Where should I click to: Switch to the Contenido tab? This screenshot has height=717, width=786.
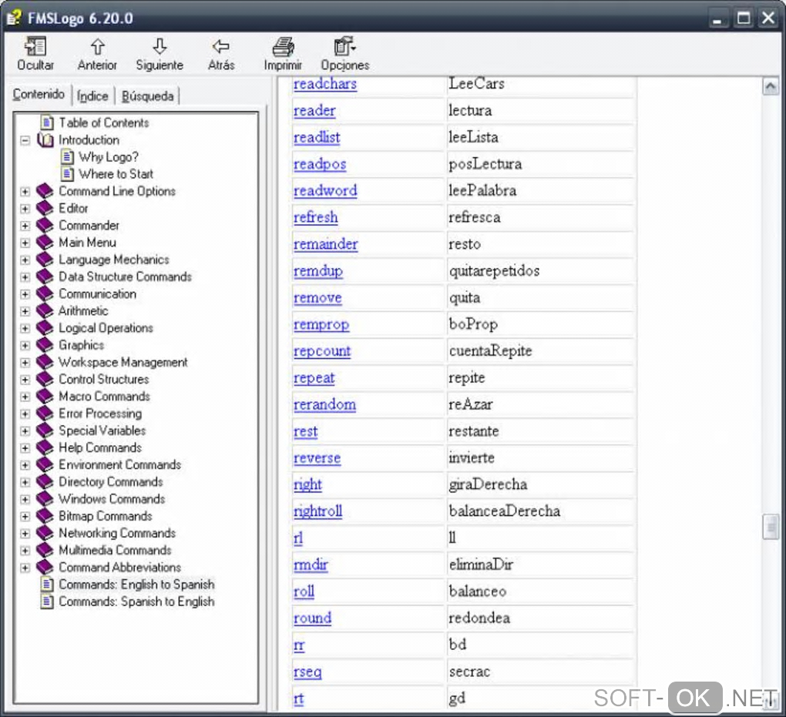coord(39,94)
